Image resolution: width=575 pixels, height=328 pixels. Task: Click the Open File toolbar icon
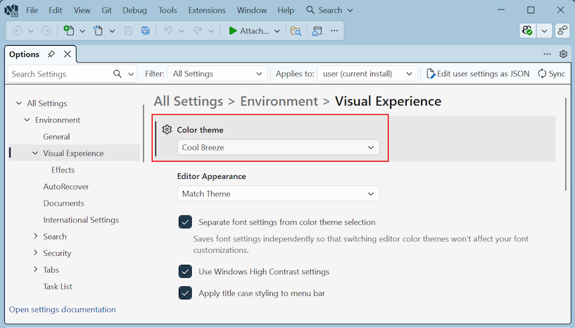click(98, 31)
